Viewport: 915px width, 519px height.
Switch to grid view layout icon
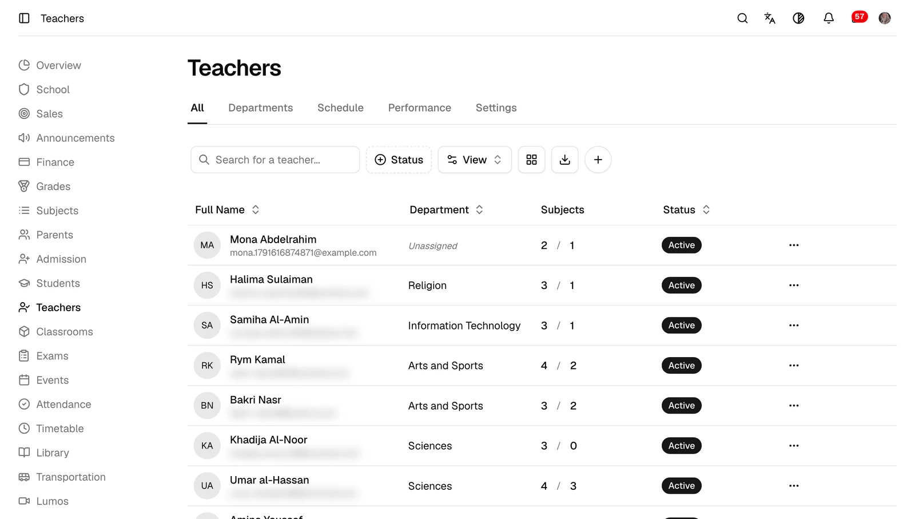(531, 160)
